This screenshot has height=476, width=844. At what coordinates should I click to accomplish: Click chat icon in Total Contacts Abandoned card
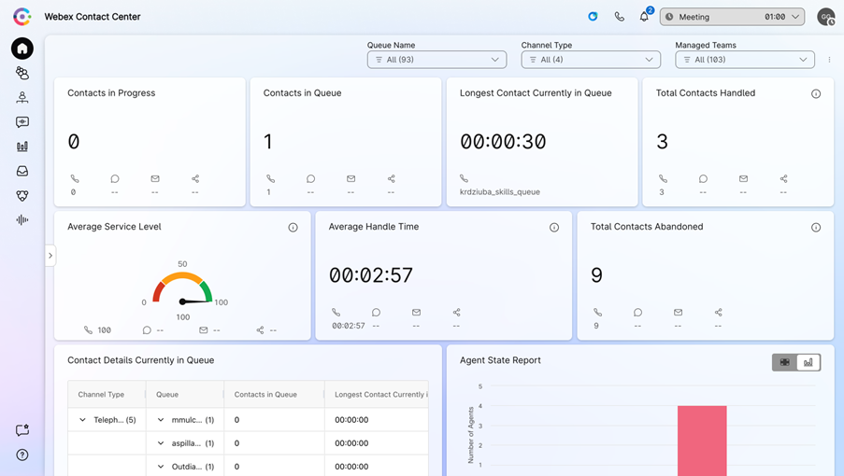637,312
